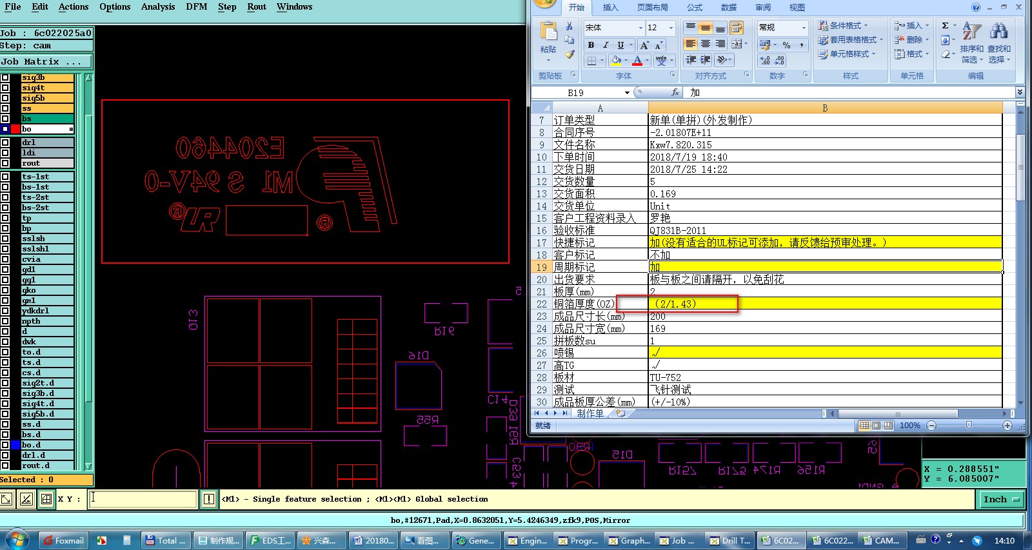Toggle the checkbox for layer rout

[5, 163]
